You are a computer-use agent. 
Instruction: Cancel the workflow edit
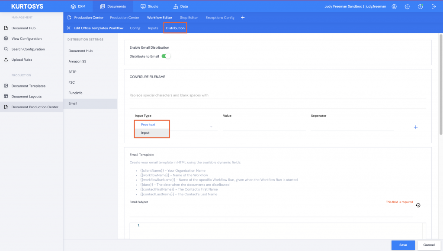429,245
